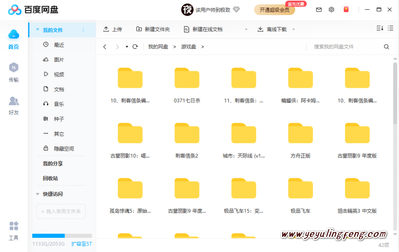
Task: Open the mail messages icon
Action: pyautogui.click(x=319, y=10)
